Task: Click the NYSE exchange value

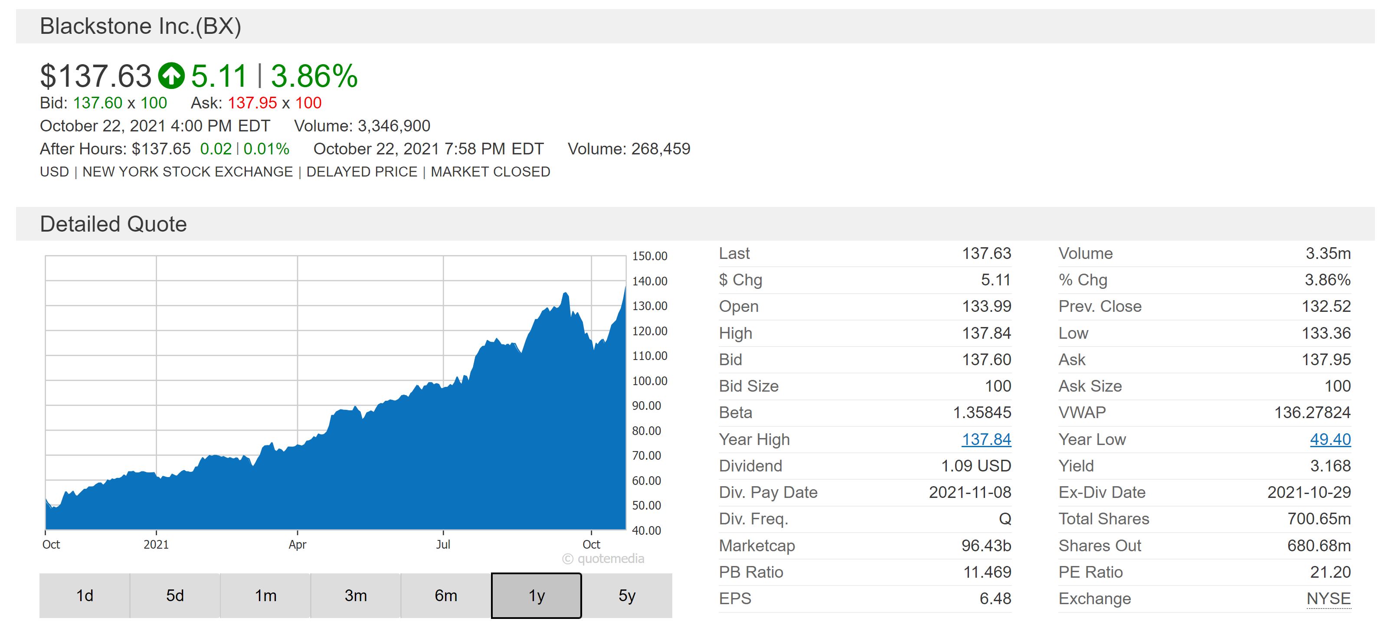Action: point(1328,599)
